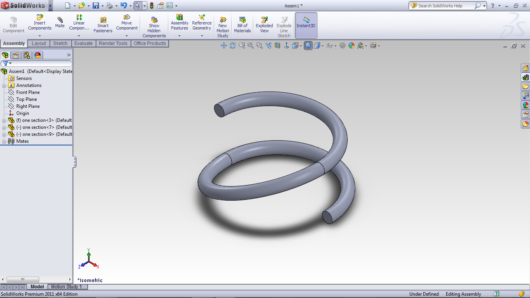The width and height of the screenshot is (530, 298).
Task: Open Linear Component Pattern dropdown arrow
Action: point(79,36)
